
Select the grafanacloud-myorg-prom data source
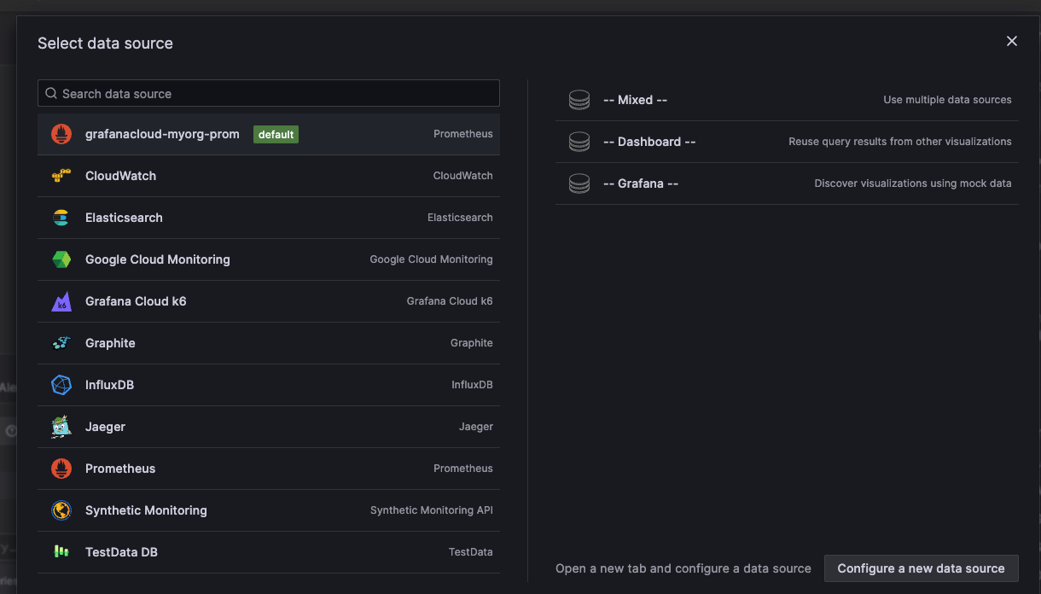point(162,134)
